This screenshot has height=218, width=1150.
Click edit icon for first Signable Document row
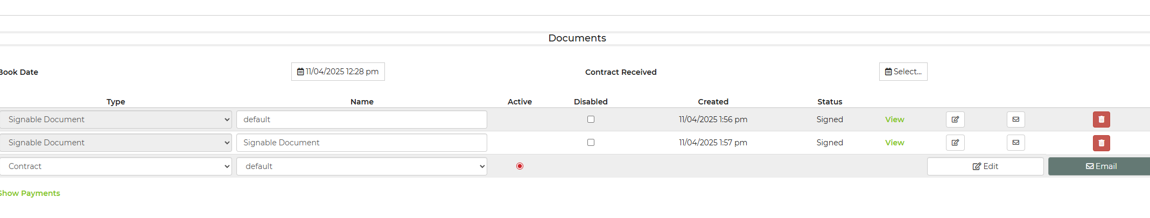tap(955, 119)
